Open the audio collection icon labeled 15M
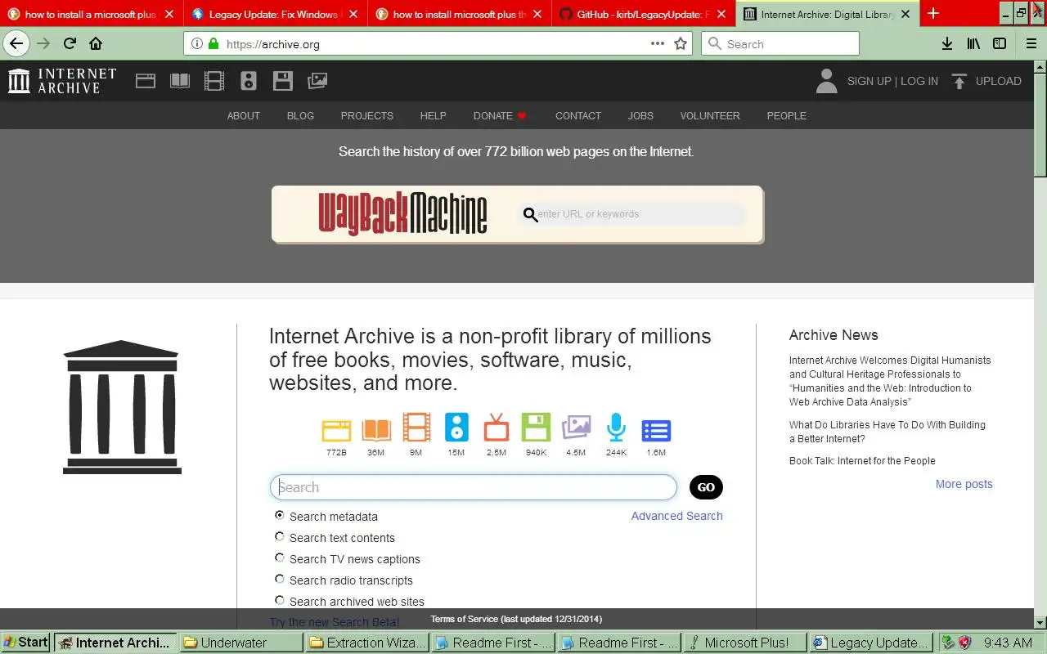Image resolution: width=1047 pixels, height=654 pixels. tap(456, 428)
